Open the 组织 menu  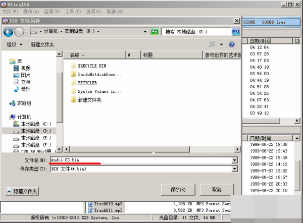[x=15, y=44]
